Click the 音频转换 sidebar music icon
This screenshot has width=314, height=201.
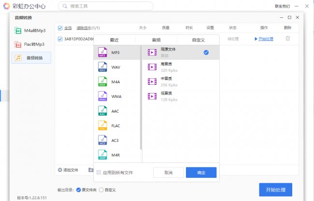pyautogui.click(x=18, y=58)
